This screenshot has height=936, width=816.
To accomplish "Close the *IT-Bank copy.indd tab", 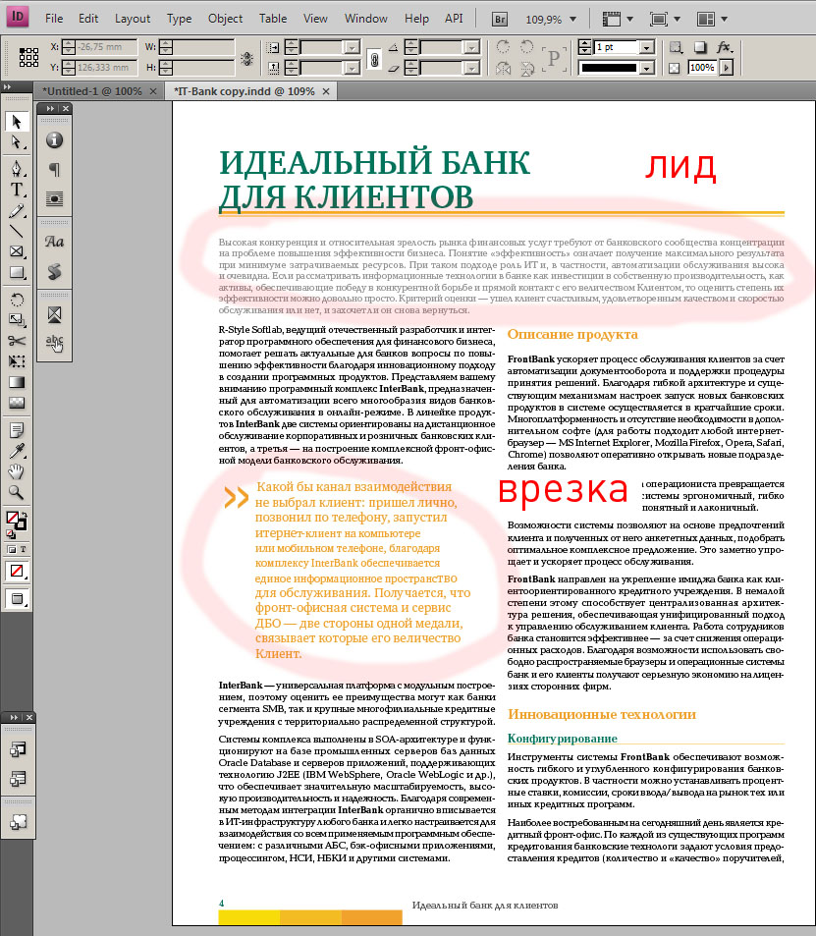I will pos(326,91).
